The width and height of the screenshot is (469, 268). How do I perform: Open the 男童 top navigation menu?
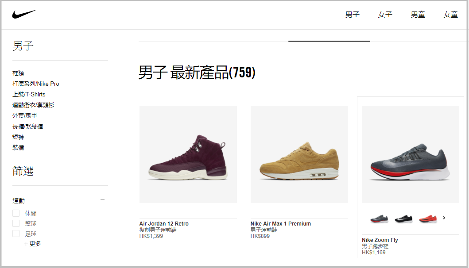418,14
